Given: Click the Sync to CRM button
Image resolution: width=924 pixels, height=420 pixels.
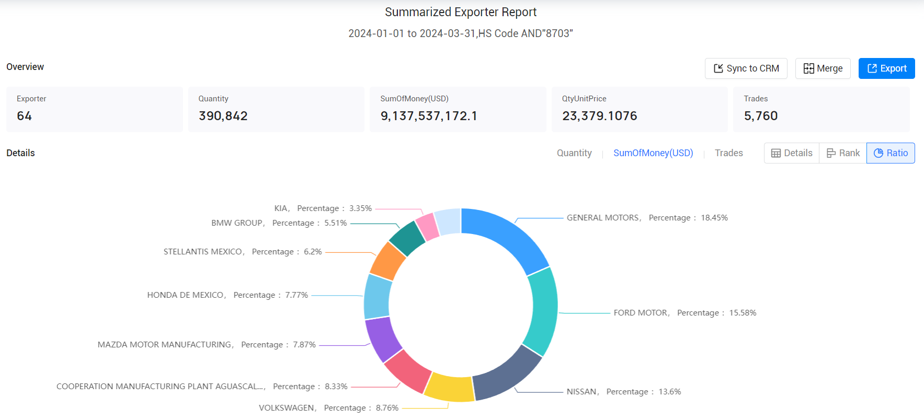Looking at the screenshot, I should pyautogui.click(x=746, y=68).
